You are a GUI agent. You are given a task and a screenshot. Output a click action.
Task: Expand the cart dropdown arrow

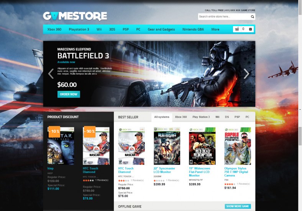click(x=250, y=29)
